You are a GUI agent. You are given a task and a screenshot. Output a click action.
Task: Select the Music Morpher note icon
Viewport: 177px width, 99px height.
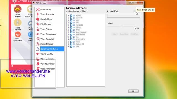click(x=38, y=44)
